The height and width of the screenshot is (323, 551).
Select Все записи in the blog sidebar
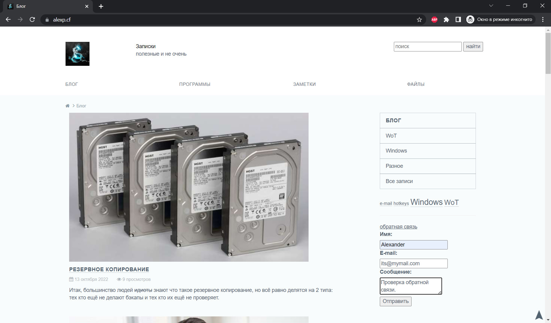click(x=428, y=181)
